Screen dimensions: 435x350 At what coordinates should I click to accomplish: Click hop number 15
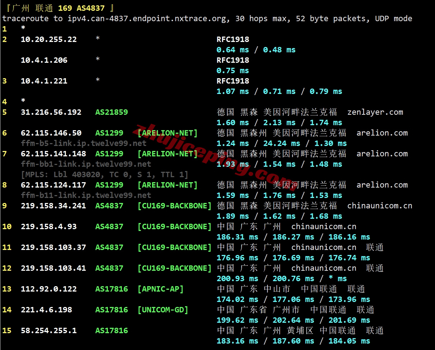tap(7, 331)
